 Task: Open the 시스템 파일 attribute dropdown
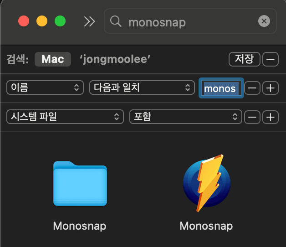pos(65,117)
